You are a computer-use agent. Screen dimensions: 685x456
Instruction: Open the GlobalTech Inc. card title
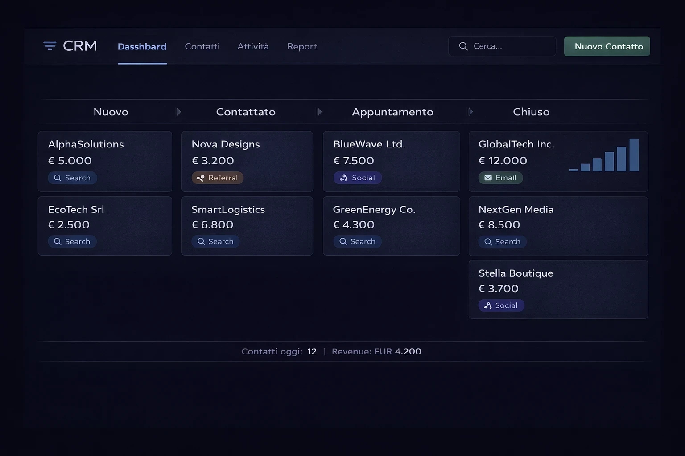[516, 144]
